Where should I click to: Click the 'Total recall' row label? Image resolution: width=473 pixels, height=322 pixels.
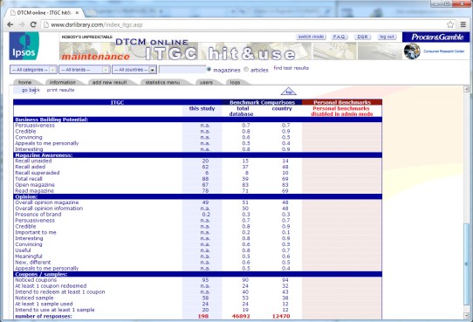(29, 179)
